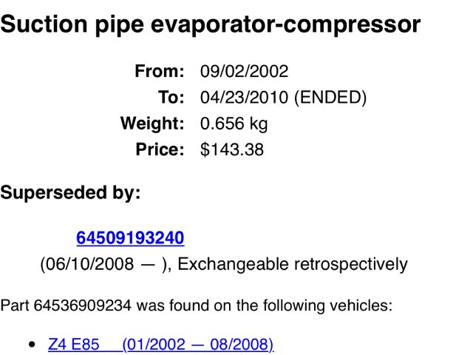The image size is (473, 355).
Task: Select the 09/02/2002 start date
Action: (x=244, y=72)
